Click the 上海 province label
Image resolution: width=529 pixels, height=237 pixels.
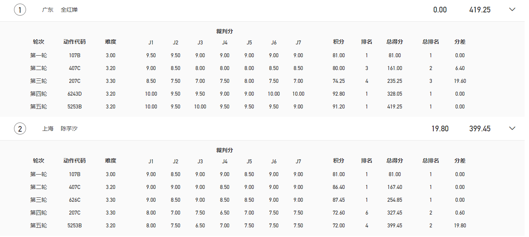48,129
